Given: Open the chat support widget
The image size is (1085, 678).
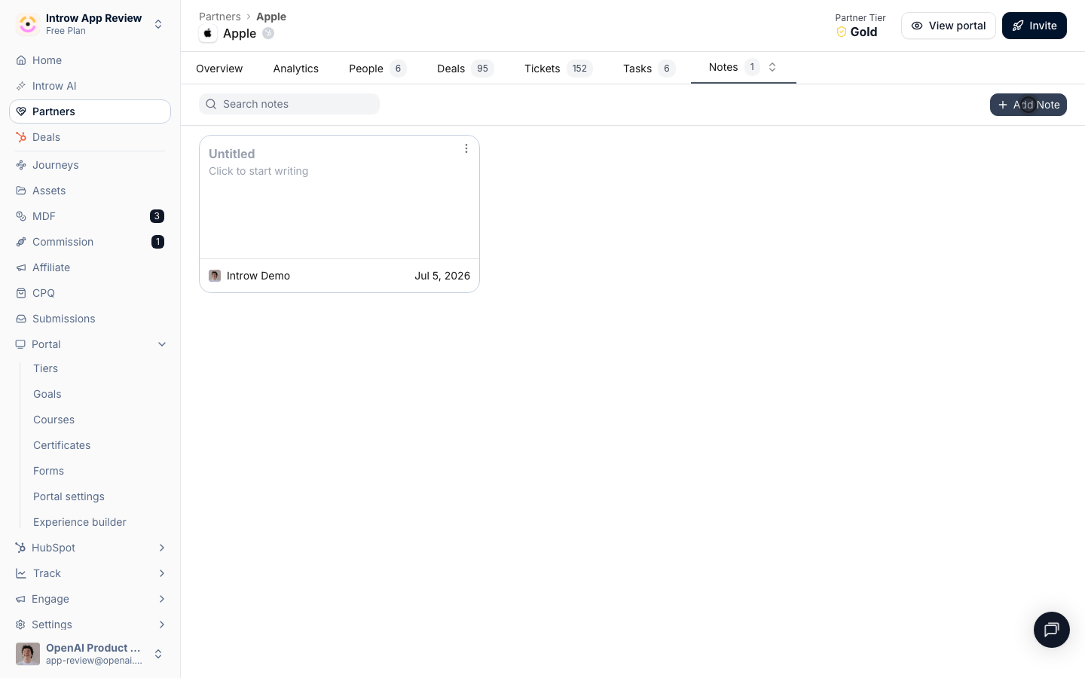Looking at the screenshot, I should click(x=1052, y=630).
